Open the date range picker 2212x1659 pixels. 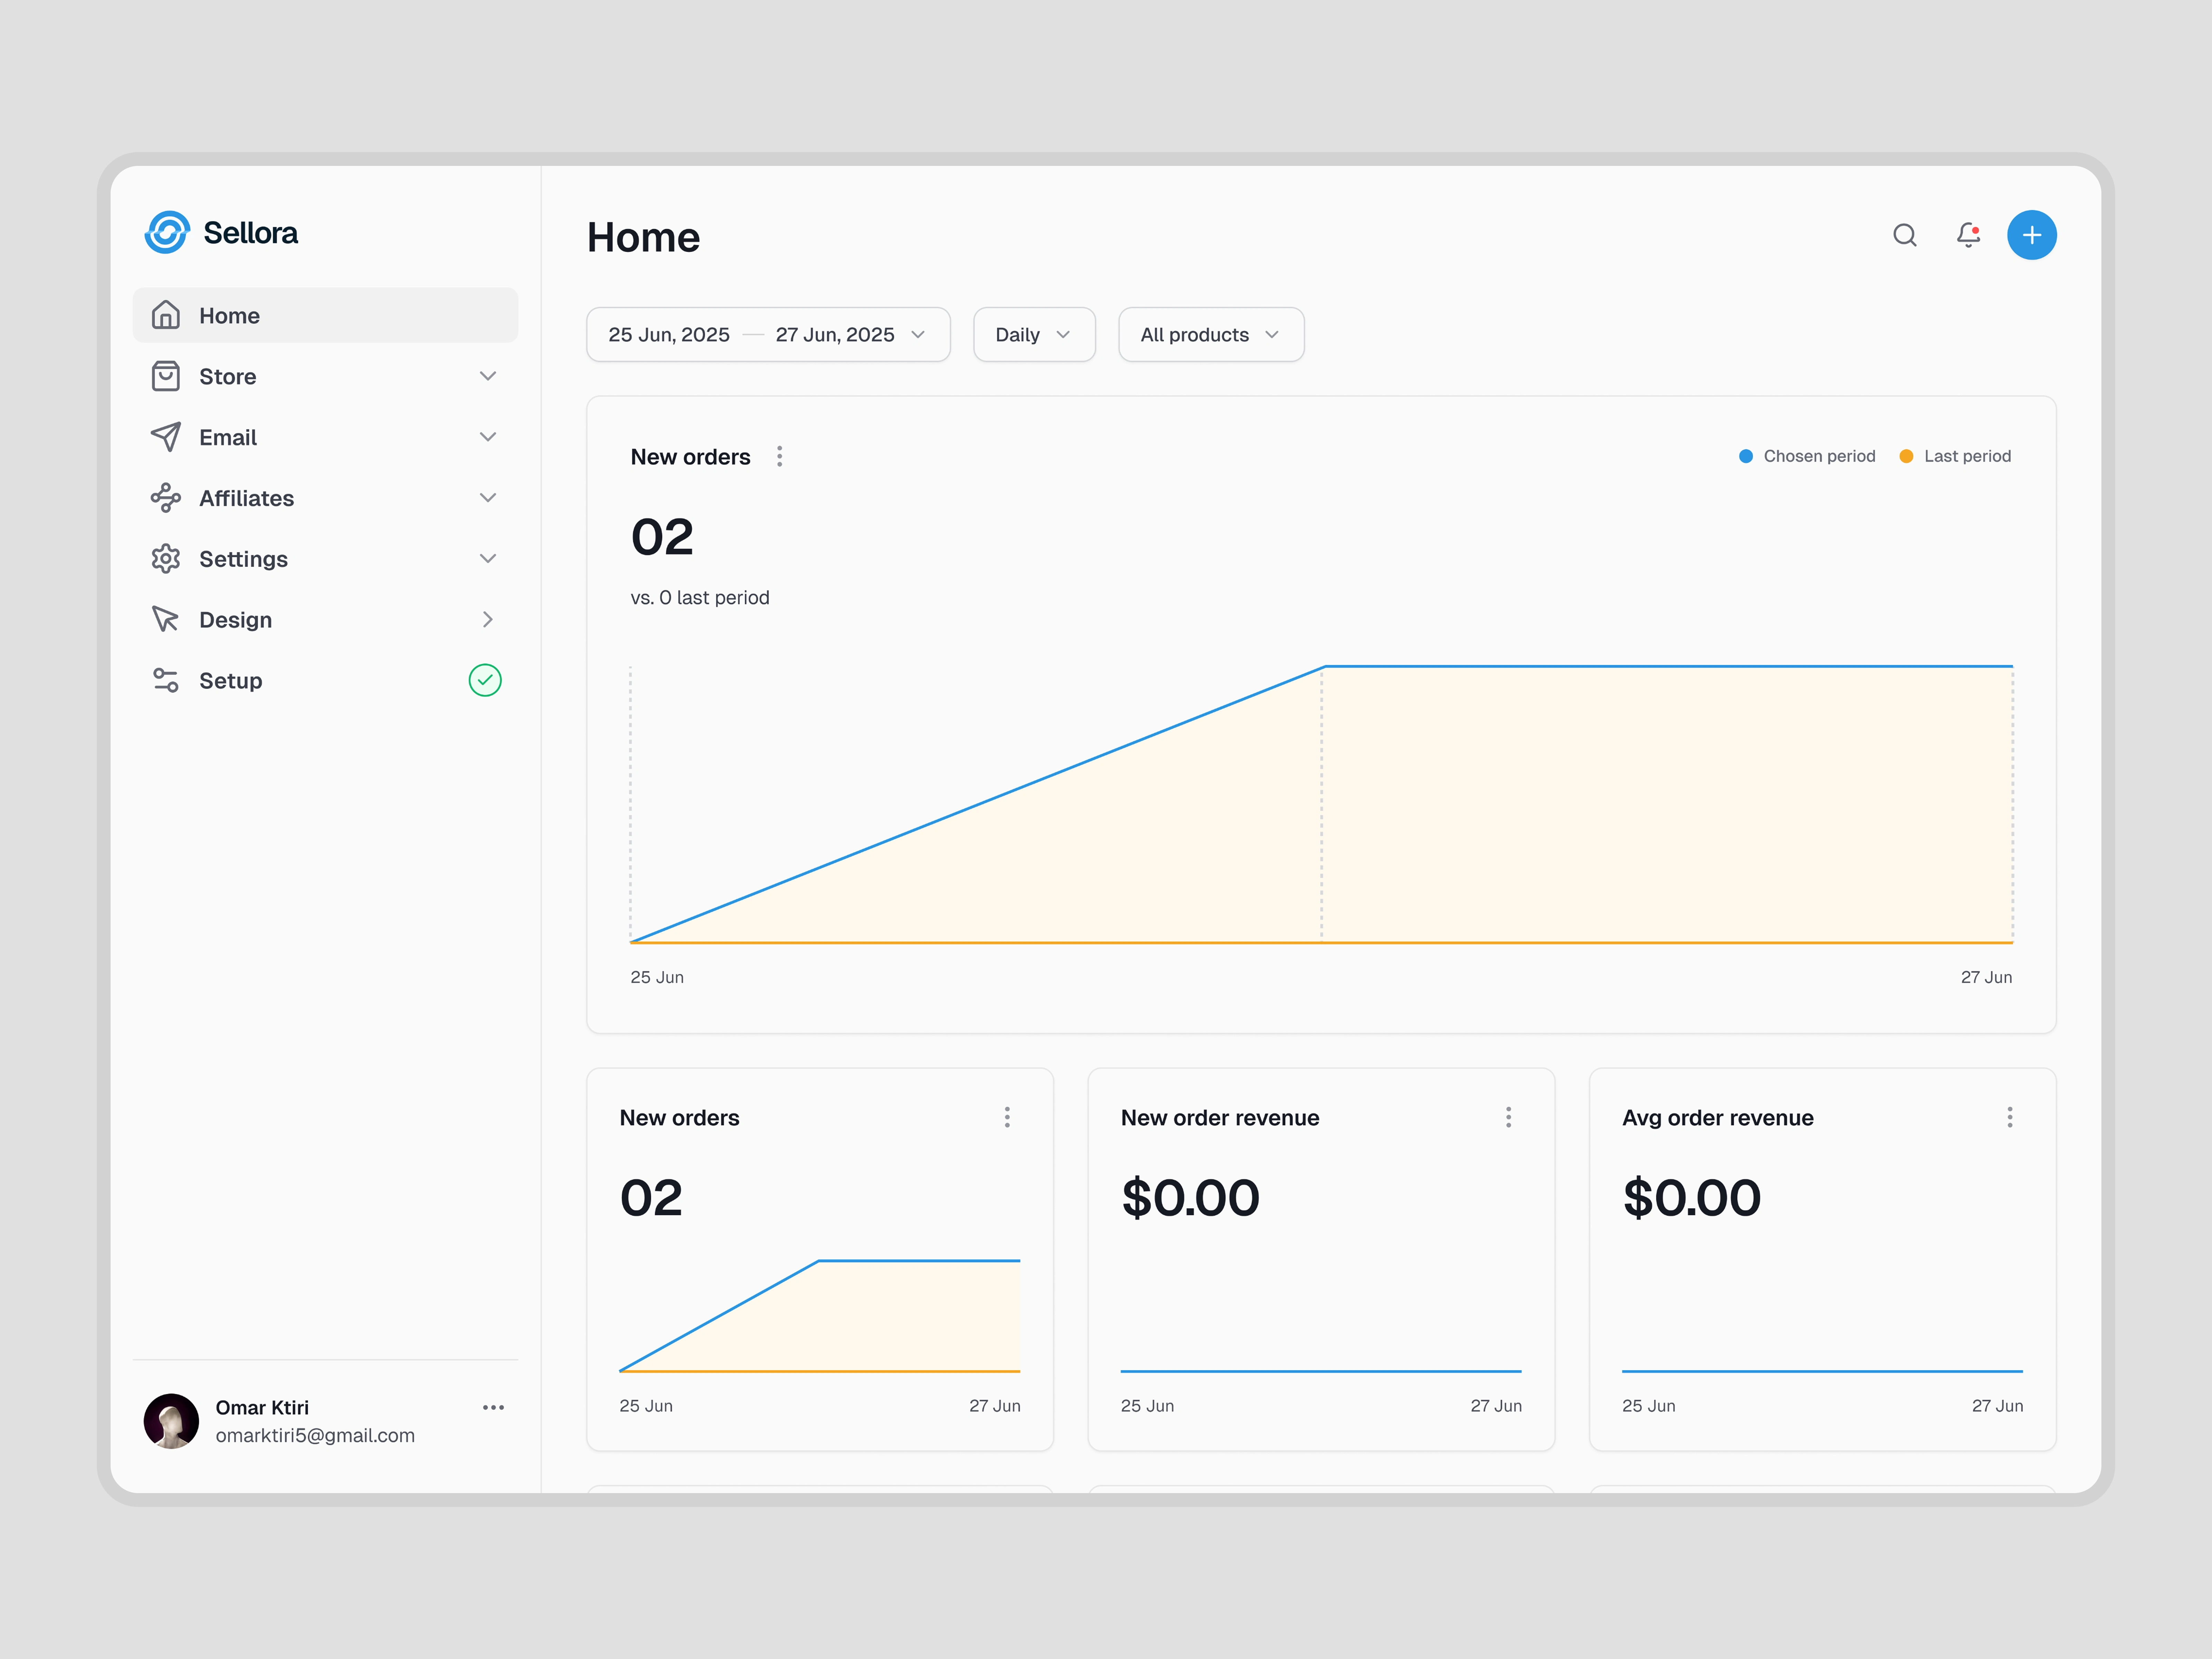tap(767, 334)
